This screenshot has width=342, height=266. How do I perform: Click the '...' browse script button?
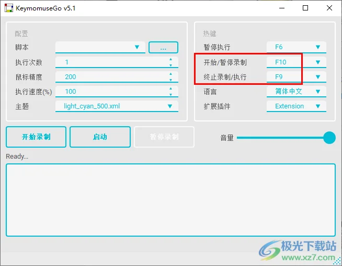tap(163, 48)
